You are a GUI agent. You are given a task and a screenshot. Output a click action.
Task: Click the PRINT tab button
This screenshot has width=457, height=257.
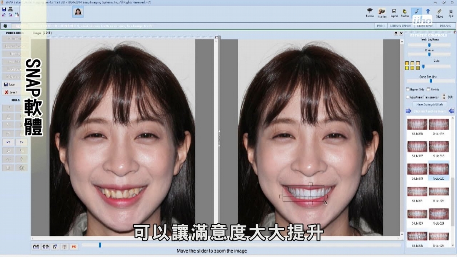[380, 26]
